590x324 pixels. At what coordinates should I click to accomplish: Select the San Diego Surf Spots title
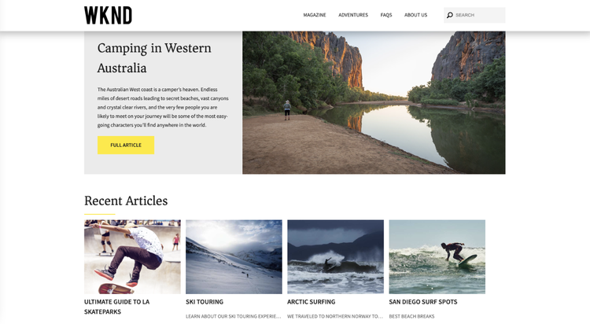[x=423, y=302]
